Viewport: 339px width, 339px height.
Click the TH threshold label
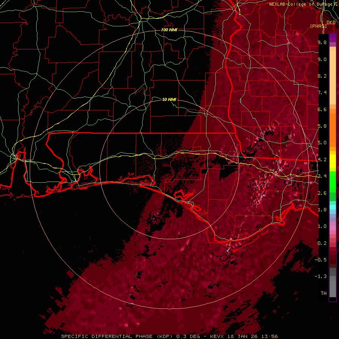coord(324,293)
